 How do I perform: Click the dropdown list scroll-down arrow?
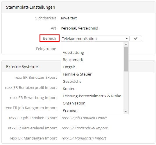coord(126,111)
